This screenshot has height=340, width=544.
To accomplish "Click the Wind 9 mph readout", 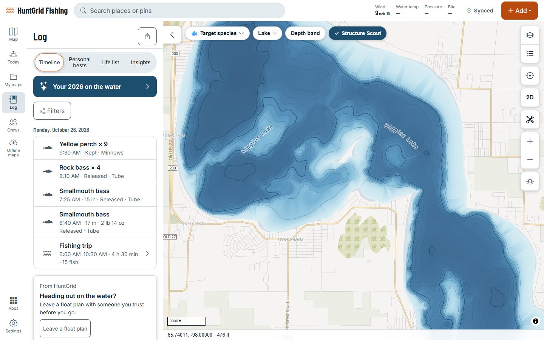I will (x=382, y=10).
